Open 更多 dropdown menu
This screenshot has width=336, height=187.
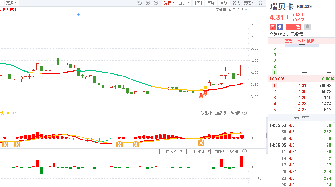click(x=11, y=3)
